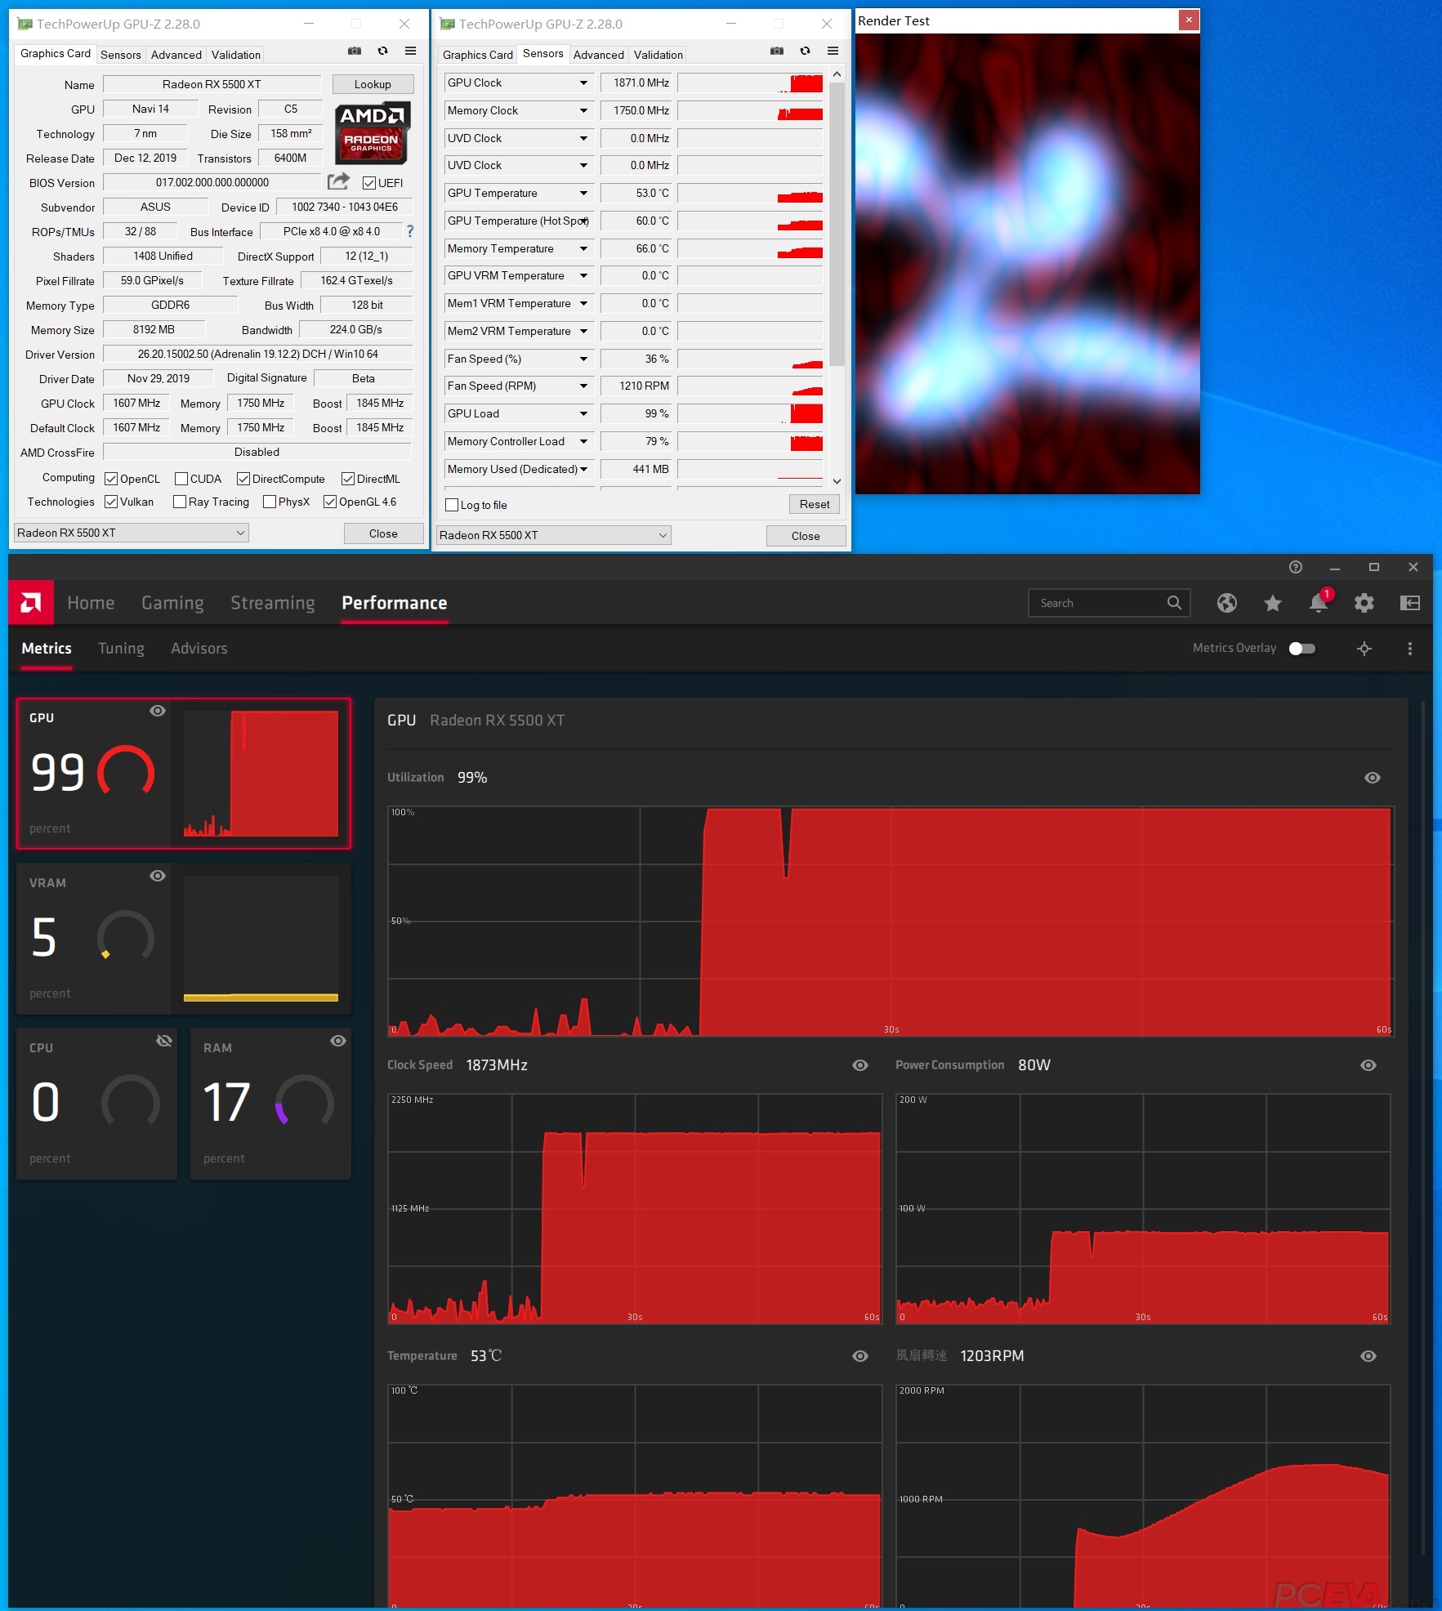The width and height of the screenshot is (1442, 1611).
Task: Open the web browser globe icon
Action: click(x=1226, y=603)
